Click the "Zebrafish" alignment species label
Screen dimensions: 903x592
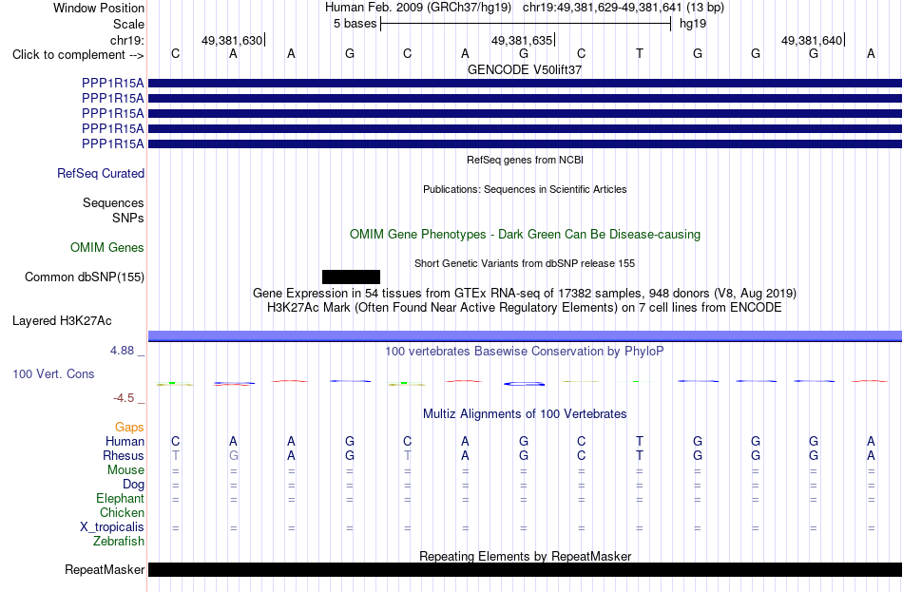pyautogui.click(x=119, y=542)
